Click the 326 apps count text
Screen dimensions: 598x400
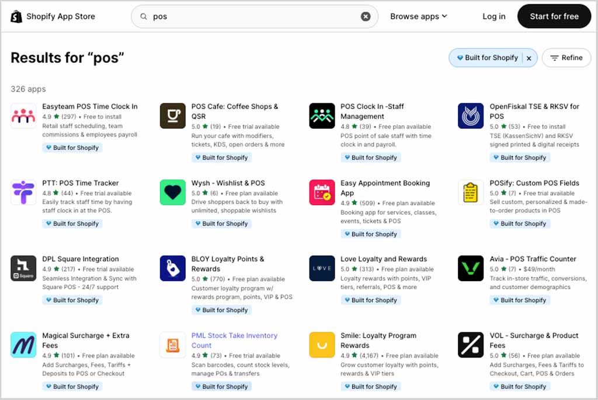(x=28, y=89)
